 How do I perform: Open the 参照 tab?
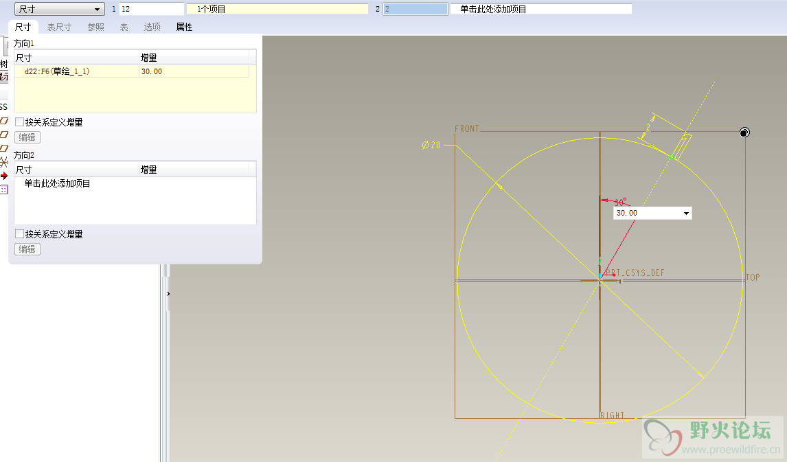pos(96,27)
